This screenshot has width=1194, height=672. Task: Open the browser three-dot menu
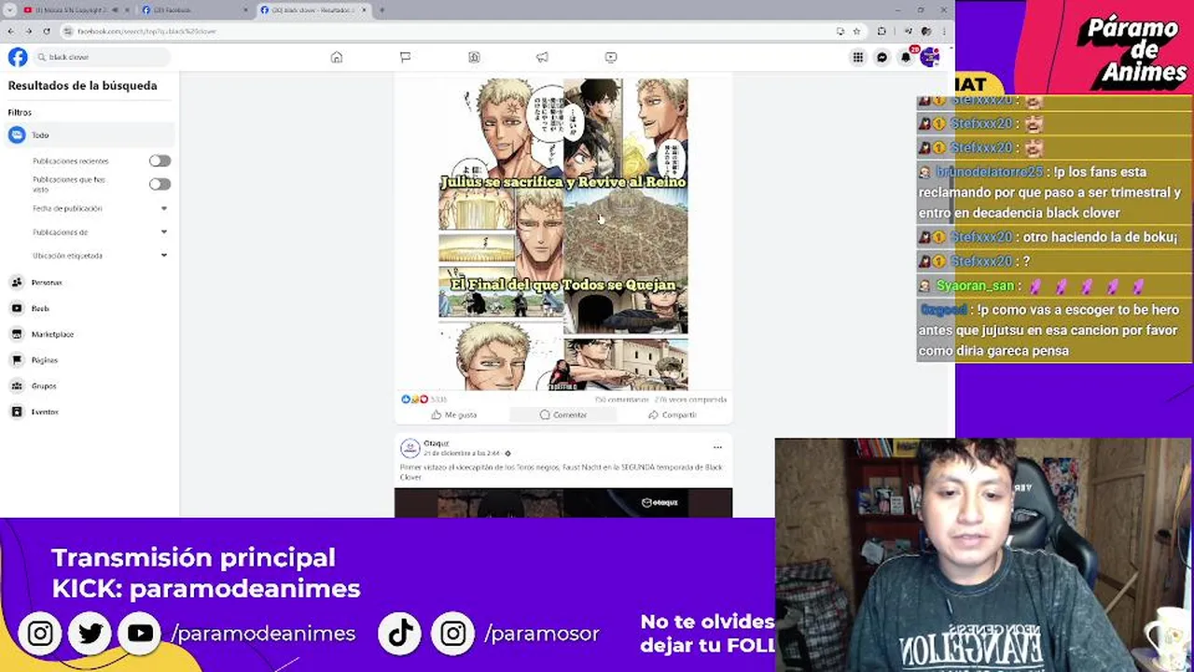[943, 31]
